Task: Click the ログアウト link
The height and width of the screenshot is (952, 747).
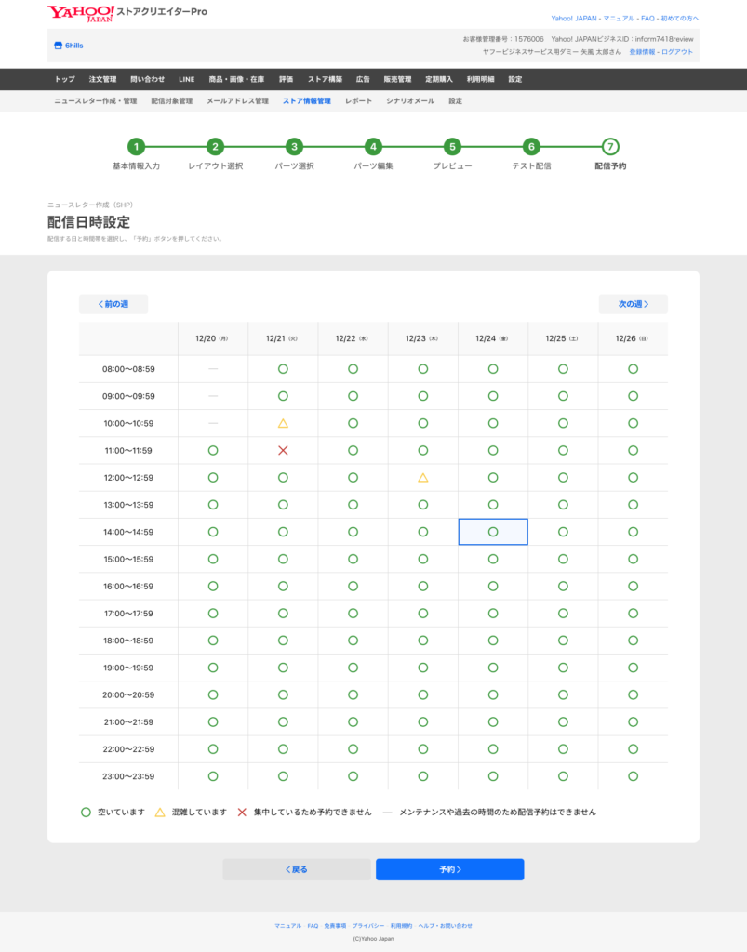Action: tap(677, 52)
